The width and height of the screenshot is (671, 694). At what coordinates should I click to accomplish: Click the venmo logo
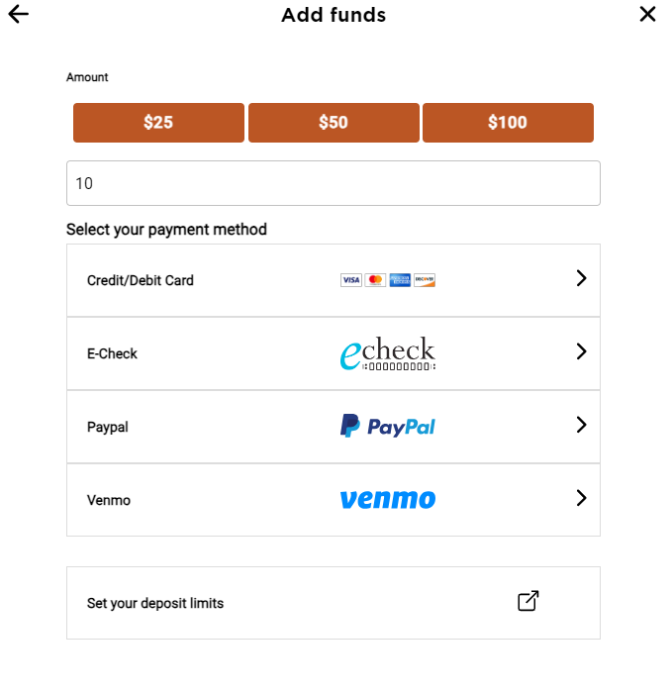tap(388, 499)
